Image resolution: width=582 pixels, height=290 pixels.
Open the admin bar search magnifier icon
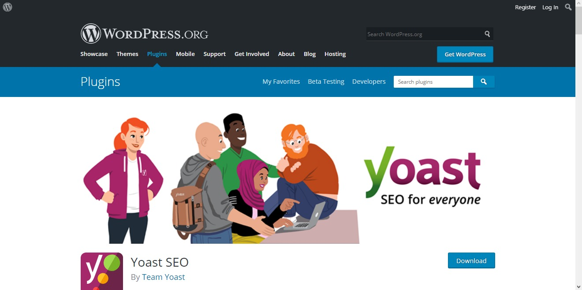click(x=568, y=7)
